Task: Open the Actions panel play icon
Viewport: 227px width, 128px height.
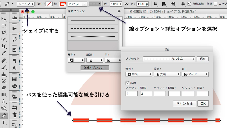Action: (14, 29)
